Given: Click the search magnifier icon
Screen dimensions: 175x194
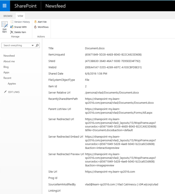Looking at the screenshot, I should [37, 45].
